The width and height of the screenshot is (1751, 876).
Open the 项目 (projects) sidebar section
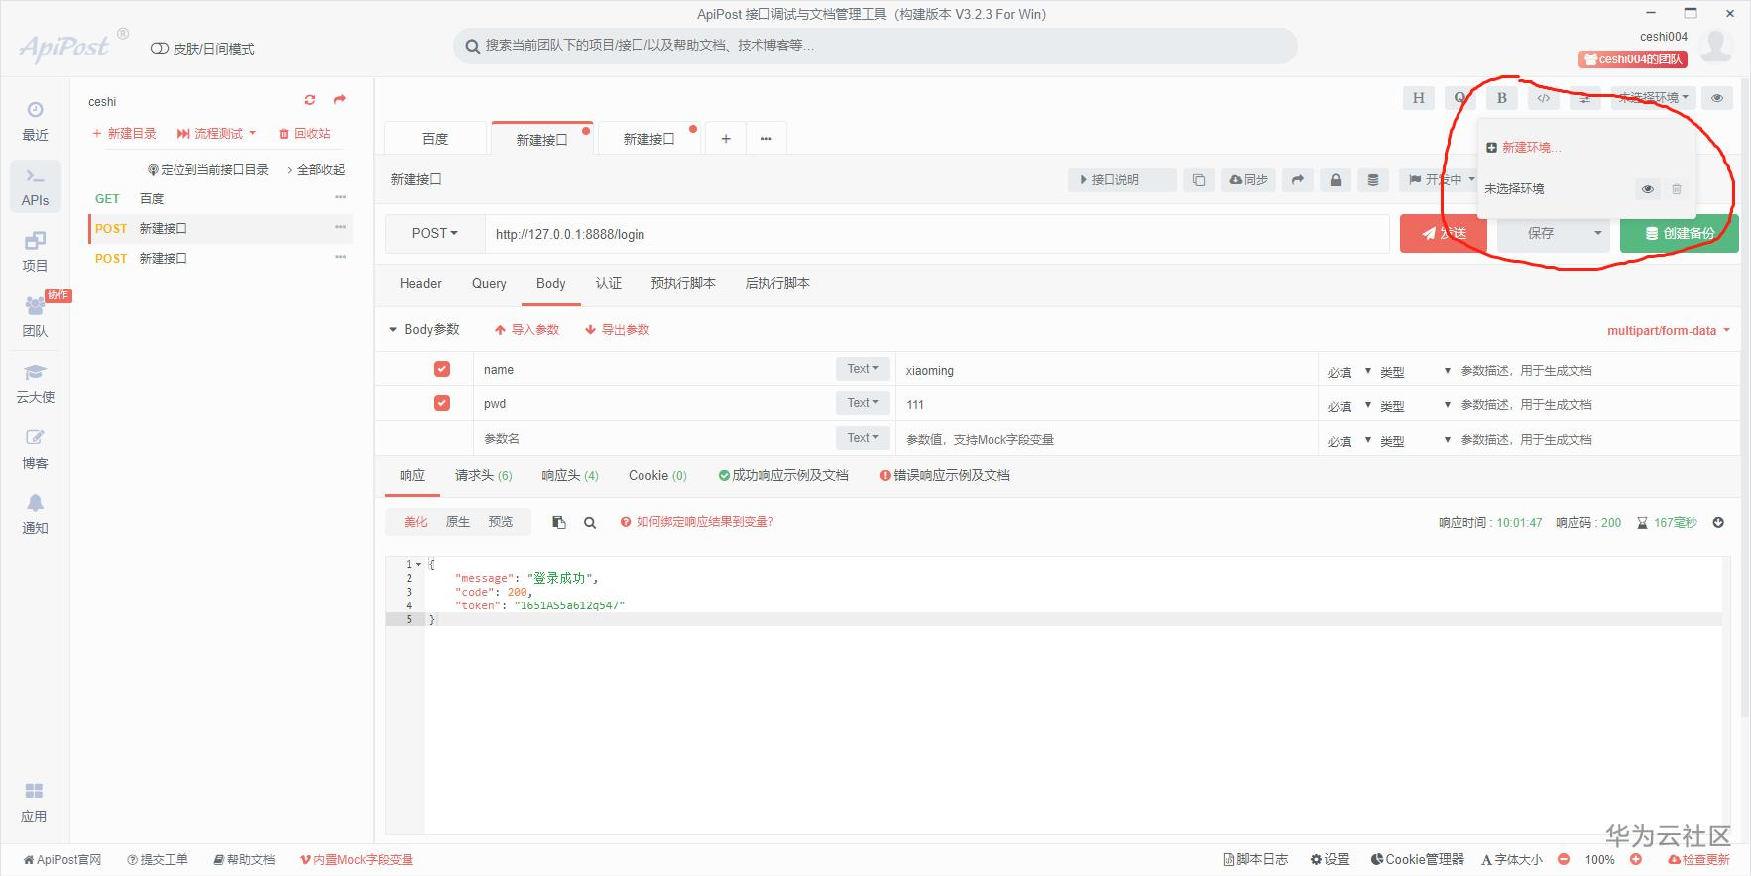pyautogui.click(x=35, y=252)
